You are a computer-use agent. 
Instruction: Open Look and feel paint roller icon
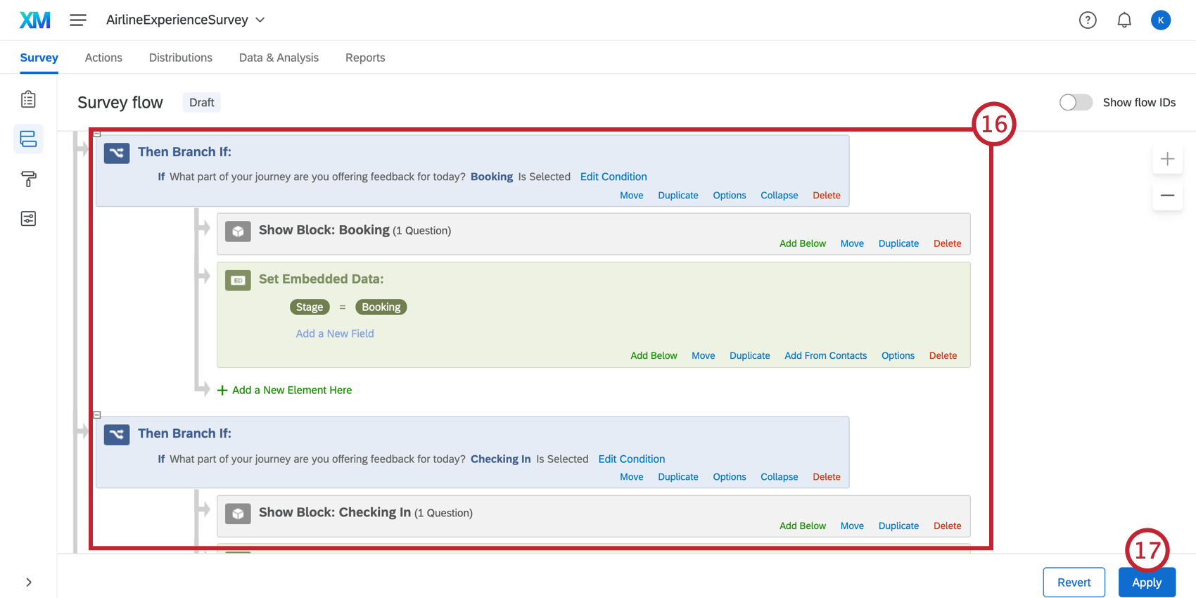pos(28,179)
